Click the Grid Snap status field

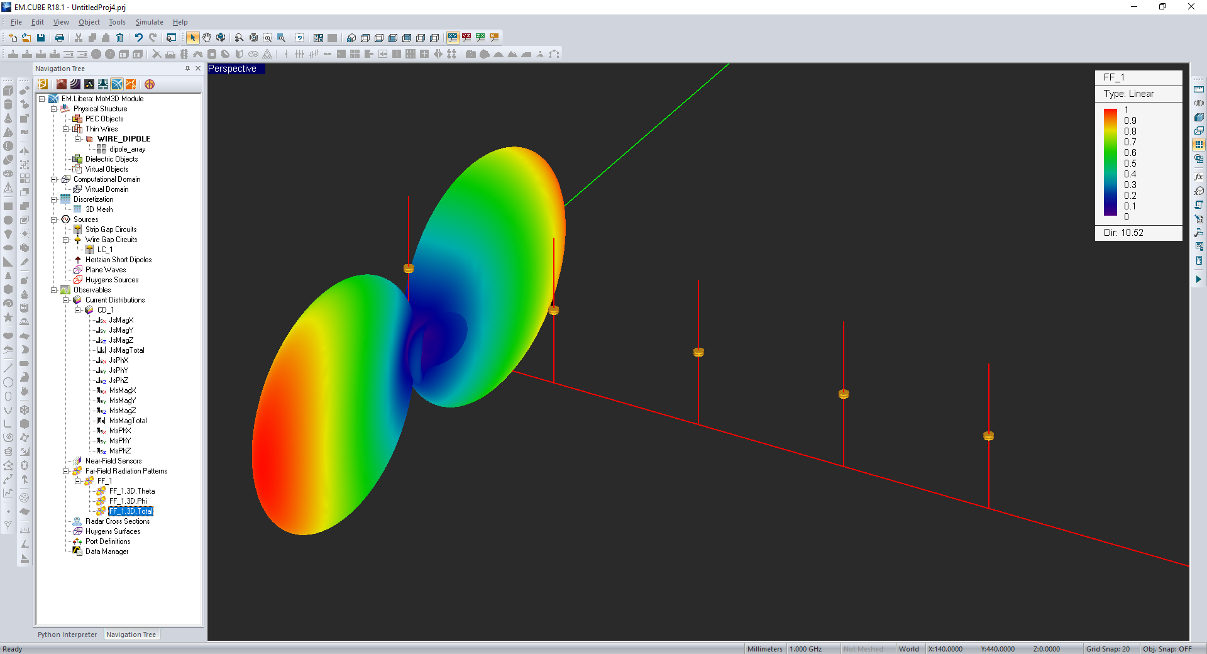click(1108, 649)
